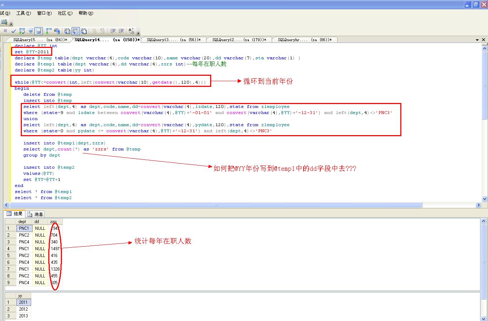Switch to the SQLQuery15 (sa (84)) tab
This screenshot has height=321, width=488.
[40, 40]
